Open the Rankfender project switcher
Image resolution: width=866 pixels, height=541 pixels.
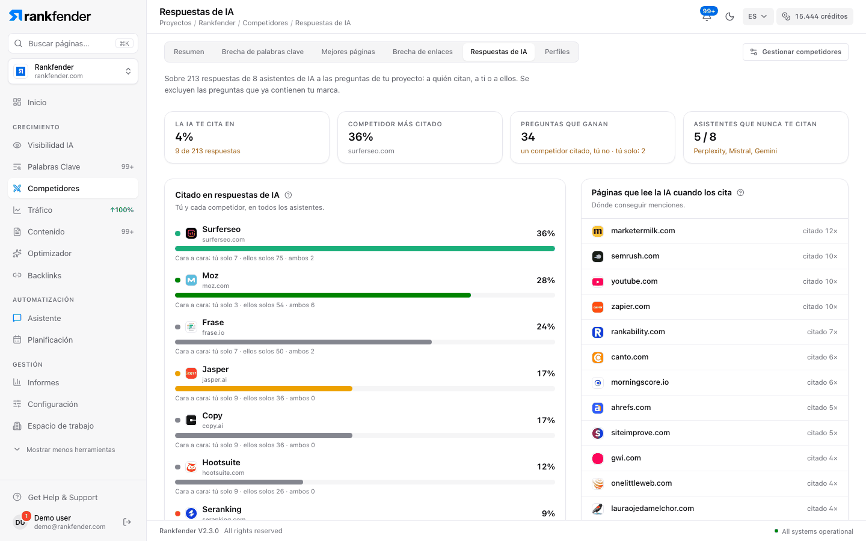[x=73, y=72]
